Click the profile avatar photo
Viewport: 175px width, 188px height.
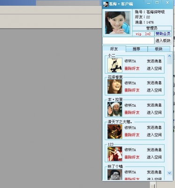pyautogui.click(x=118, y=23)
